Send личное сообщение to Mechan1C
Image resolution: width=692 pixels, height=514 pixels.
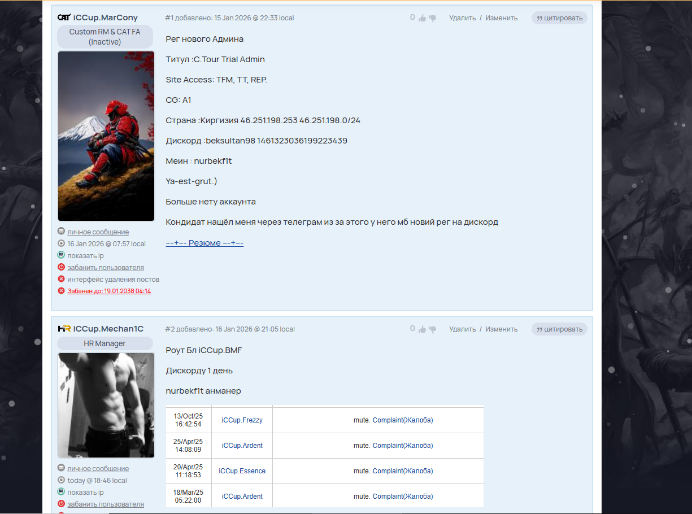[98, 469]
